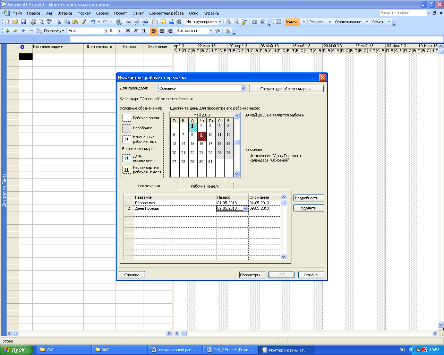Toggle the Project Guide panel icon

tap(279, 22)
